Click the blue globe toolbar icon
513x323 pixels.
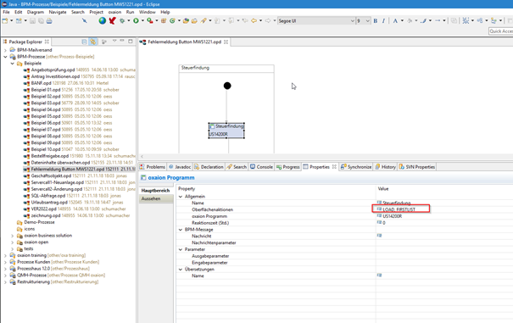pos(103,20)
